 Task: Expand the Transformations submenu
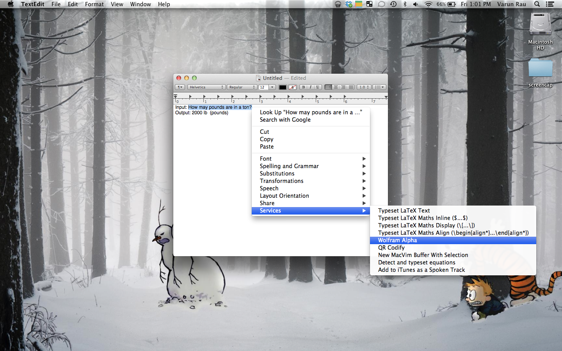pos(311,181)
